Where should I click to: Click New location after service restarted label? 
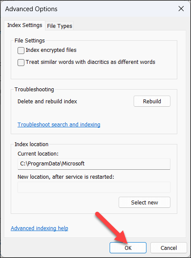[66, 177]
